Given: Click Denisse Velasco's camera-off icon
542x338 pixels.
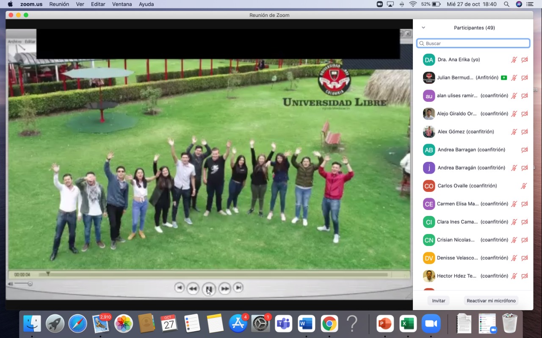Looking at the screenshot, I should [x=525, y=258].
